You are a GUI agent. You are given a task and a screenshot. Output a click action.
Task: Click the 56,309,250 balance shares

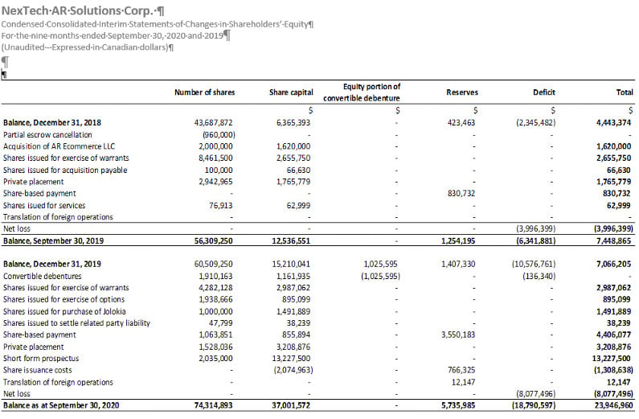pos(213,241)
